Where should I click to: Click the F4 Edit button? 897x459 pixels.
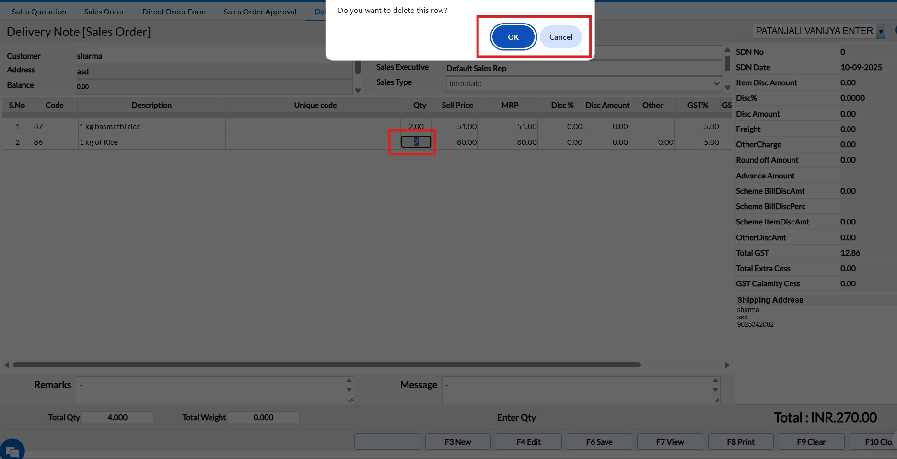point(528,442)
